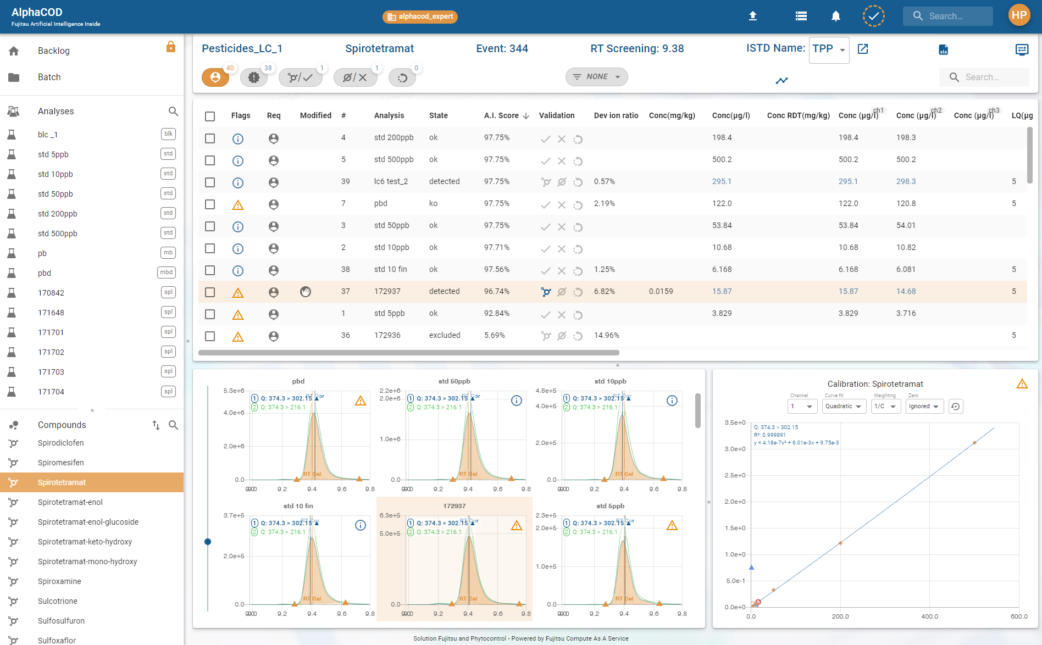The image size is (1042, 645).
Task: Click the molecule validation icon for analysis 172937
Action: [x=546, y=292]
